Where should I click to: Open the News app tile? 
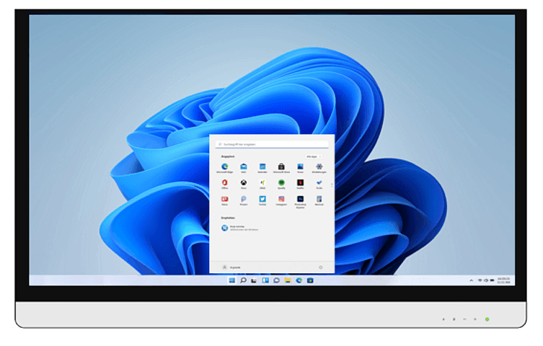click(225, 200)
